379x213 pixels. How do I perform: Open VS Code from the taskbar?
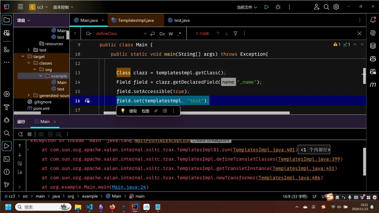89,207
